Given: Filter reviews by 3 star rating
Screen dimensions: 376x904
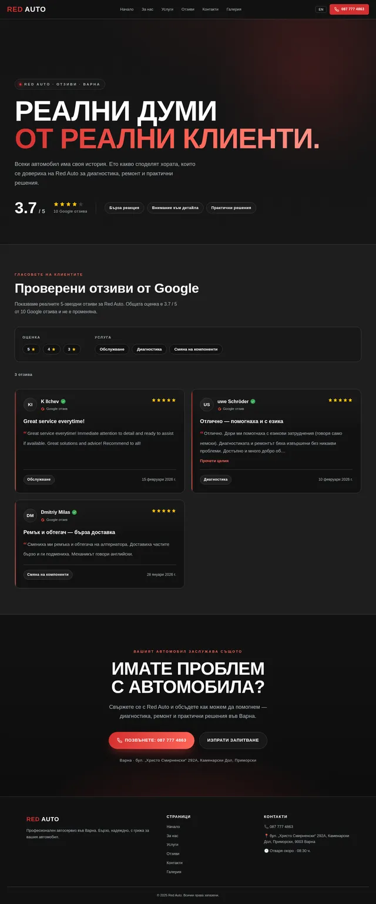Looking at the screenshot, I should (72, 349).
